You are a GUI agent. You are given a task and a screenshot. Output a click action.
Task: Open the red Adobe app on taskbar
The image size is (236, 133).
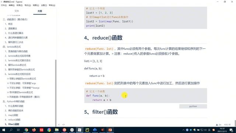tap(42, 130)
